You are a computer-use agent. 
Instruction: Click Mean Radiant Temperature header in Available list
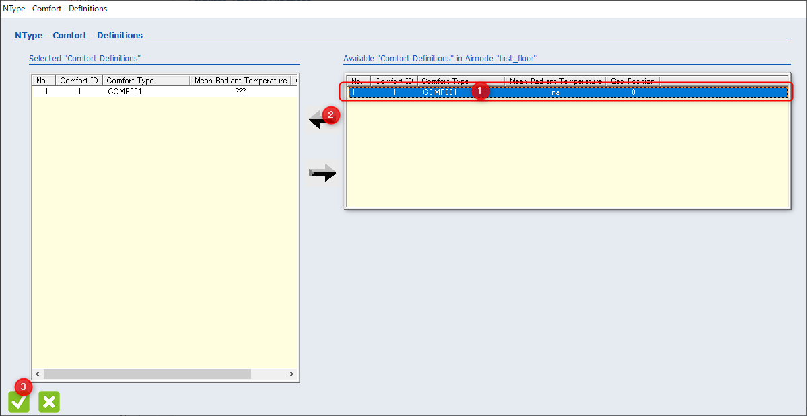tap(556, 81)
